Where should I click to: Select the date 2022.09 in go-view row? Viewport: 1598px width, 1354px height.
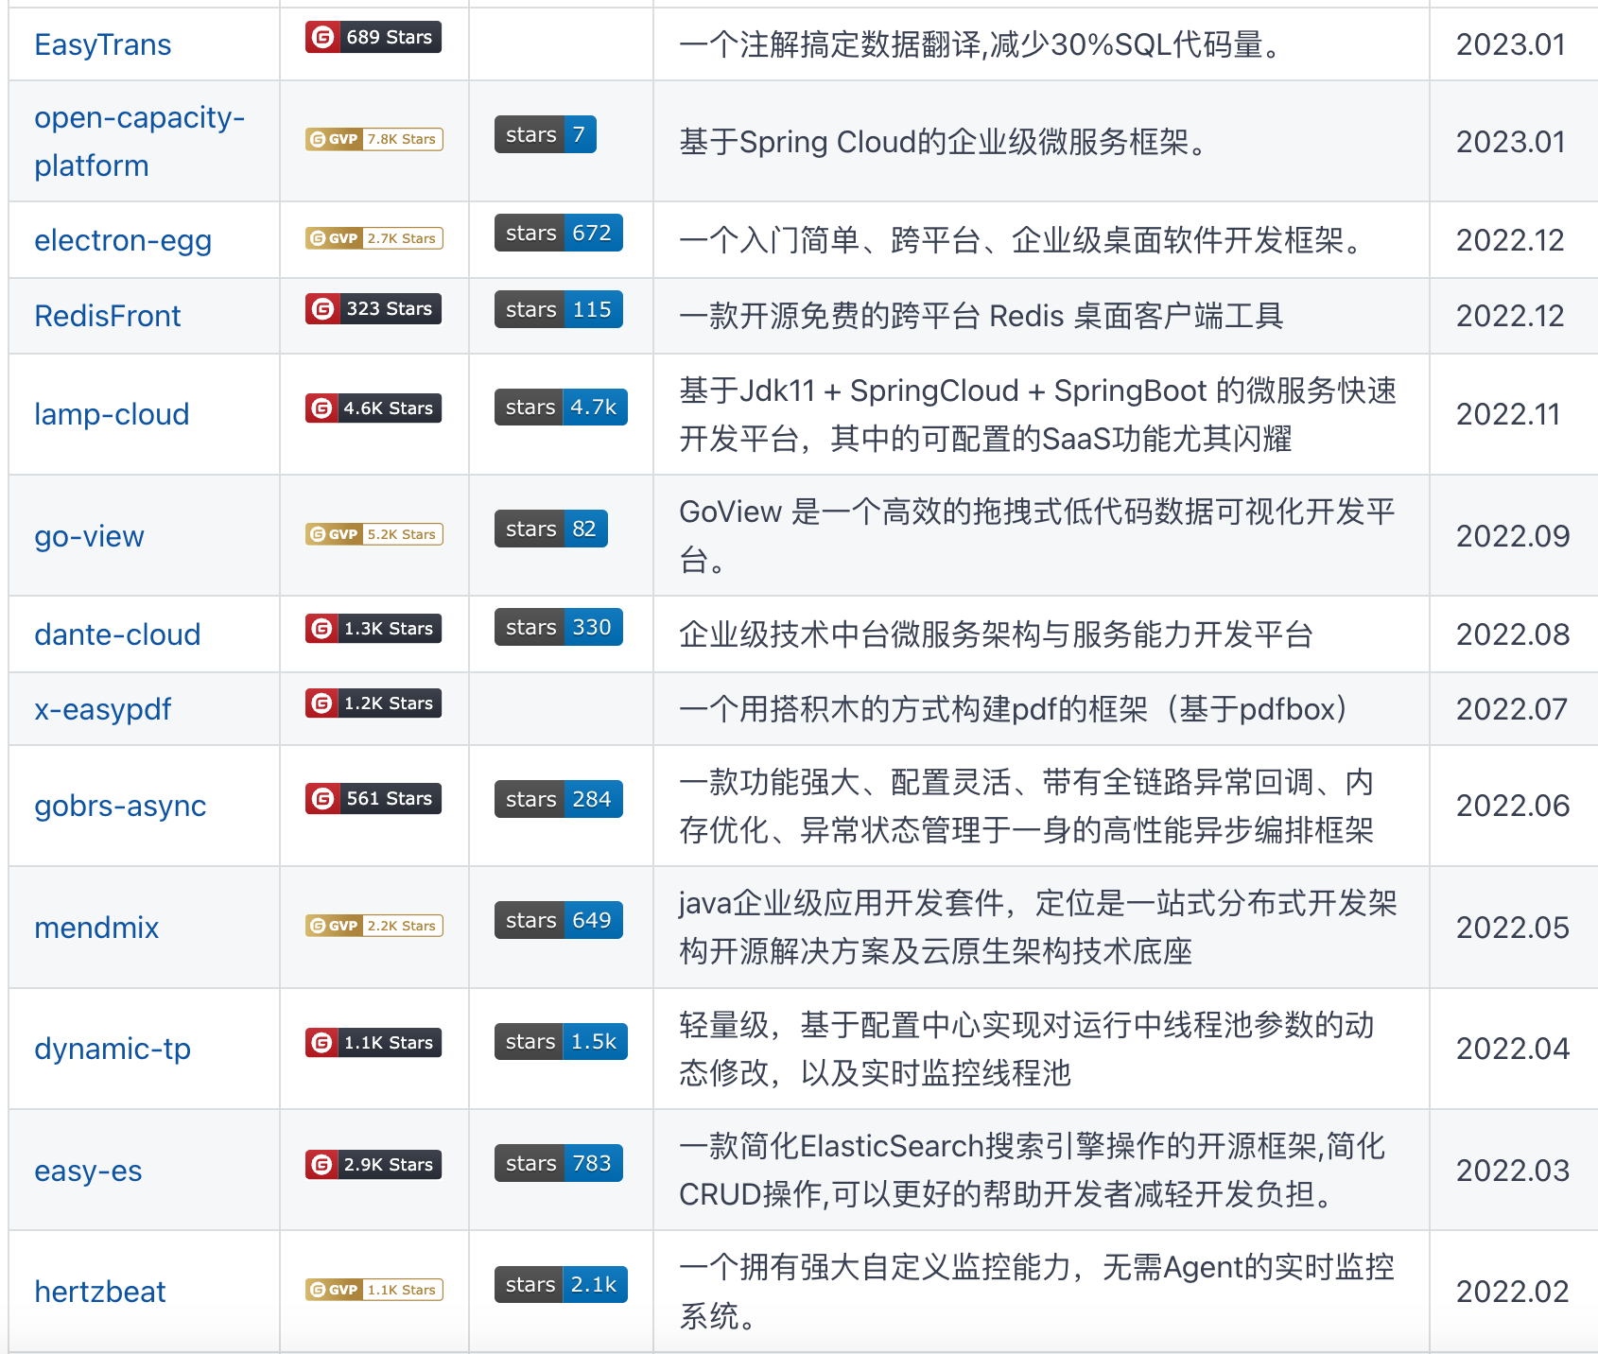[1513, 536]
